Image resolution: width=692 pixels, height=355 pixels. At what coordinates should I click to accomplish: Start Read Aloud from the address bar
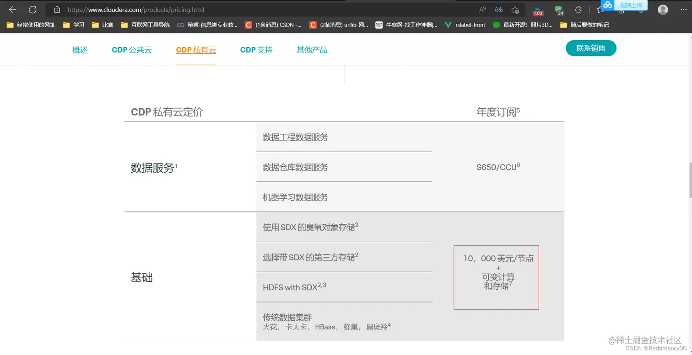[482, 10]
